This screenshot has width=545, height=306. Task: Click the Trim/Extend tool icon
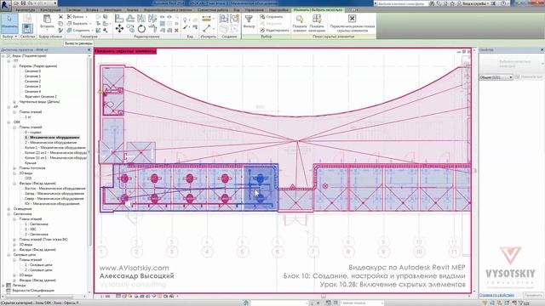[x=152, y=29]
